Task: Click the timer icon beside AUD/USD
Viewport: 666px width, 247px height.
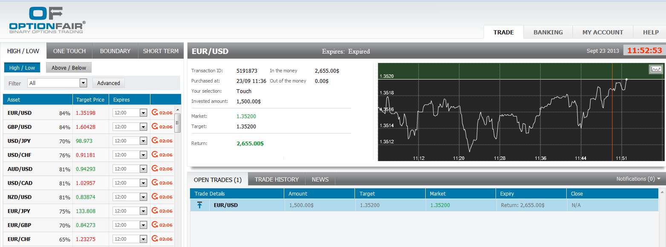Action: point(155,168)
